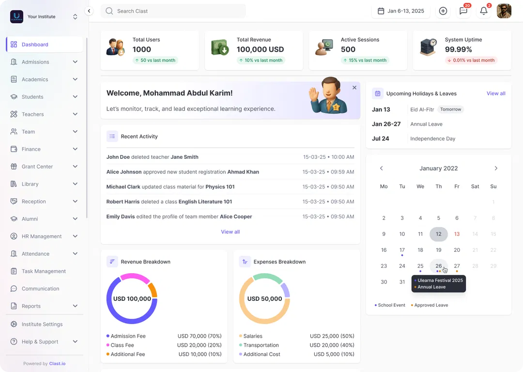Expand the Students menu chevron
Image resolution: width=523 pixels, height=372 pixels.
(75, 97)
